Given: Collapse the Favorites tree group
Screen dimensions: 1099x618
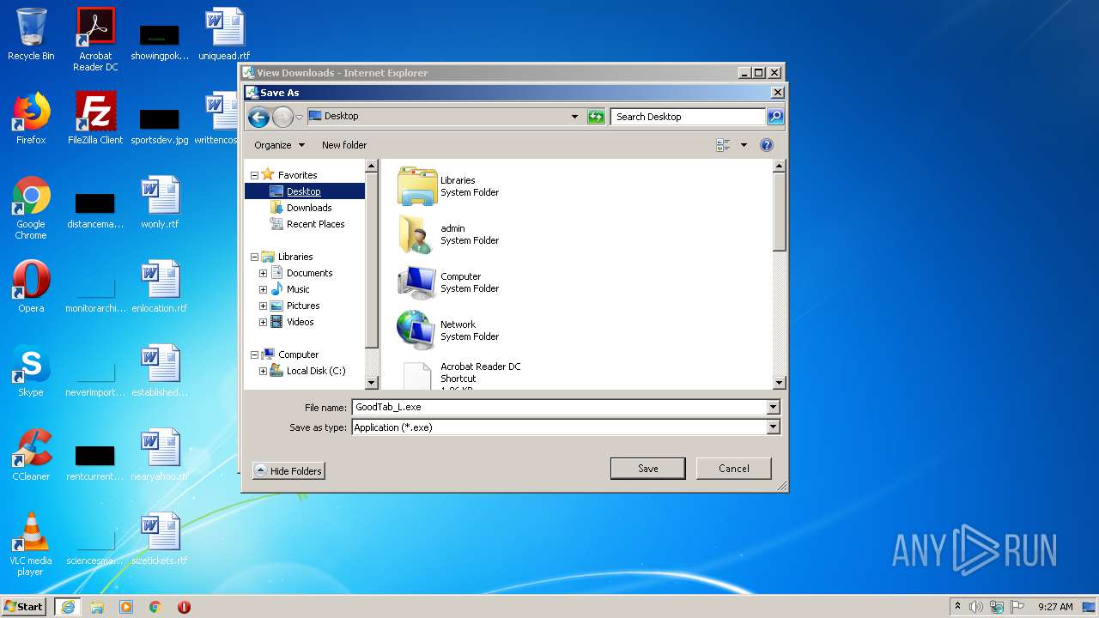Looking at the screenshot, I should point(254,175).
